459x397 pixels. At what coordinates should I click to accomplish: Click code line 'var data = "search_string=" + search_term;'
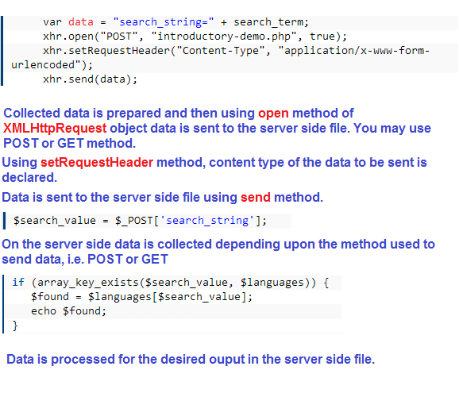[x=176, y=22]
